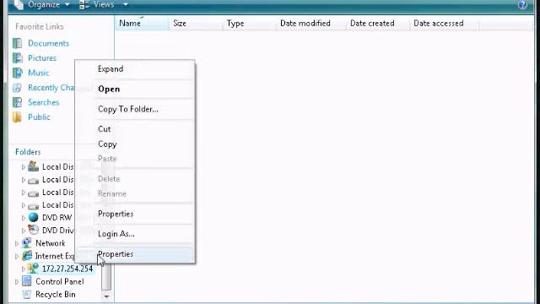The image size is (540, 304).
Task: Choose Expand in the context menu
Action: click(x=135, y=69)
